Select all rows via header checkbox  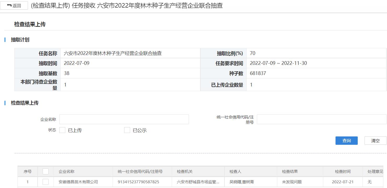[x=45, y=171]
